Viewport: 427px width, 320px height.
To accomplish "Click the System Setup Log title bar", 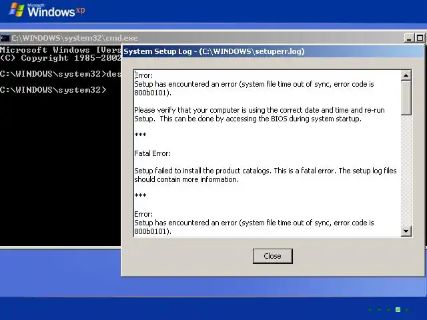I will tap(273, 51).
